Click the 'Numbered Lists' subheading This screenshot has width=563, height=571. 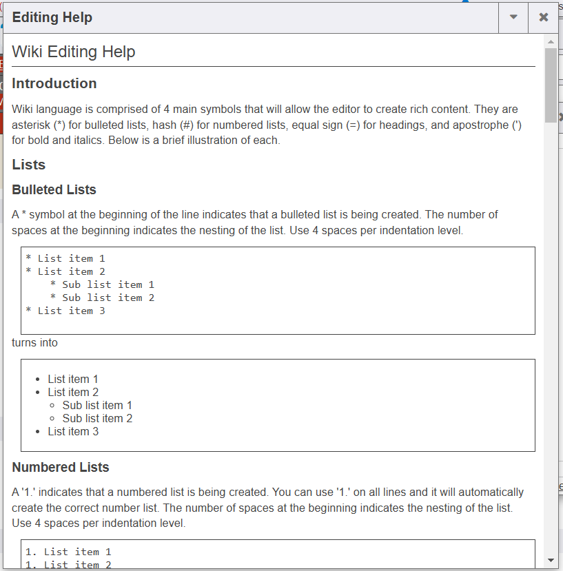pos(61,467)
